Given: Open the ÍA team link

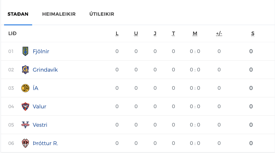Looking at the screenshot, I should [x=35, y=88].
